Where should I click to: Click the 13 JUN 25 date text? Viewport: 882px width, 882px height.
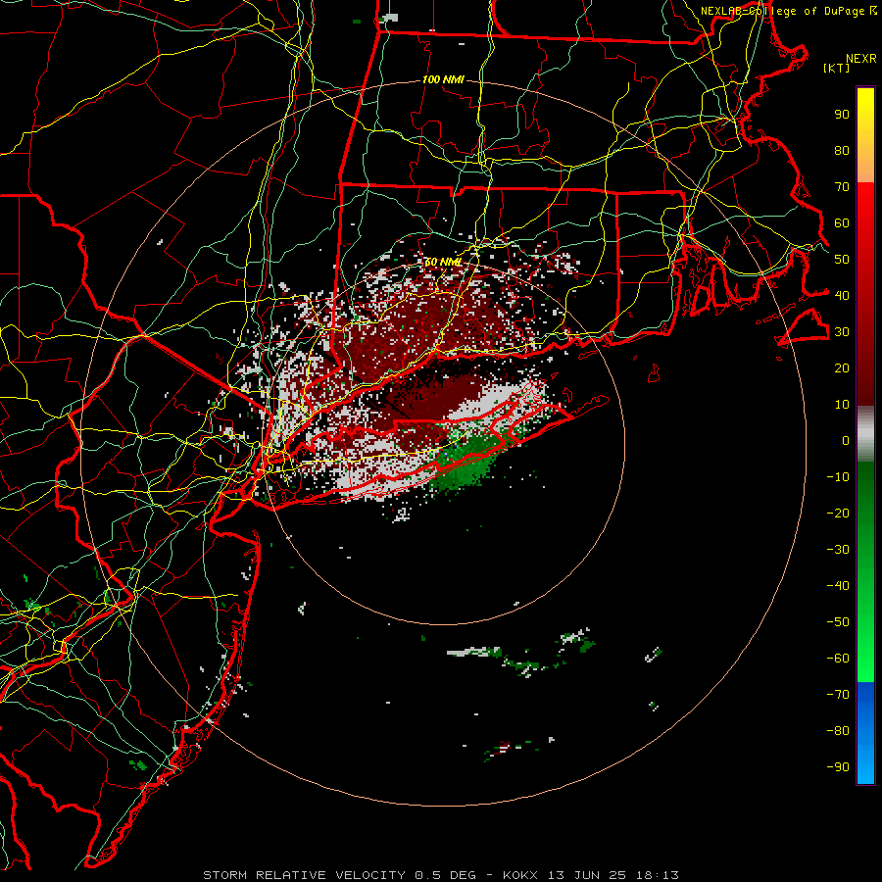click(587, 875)
